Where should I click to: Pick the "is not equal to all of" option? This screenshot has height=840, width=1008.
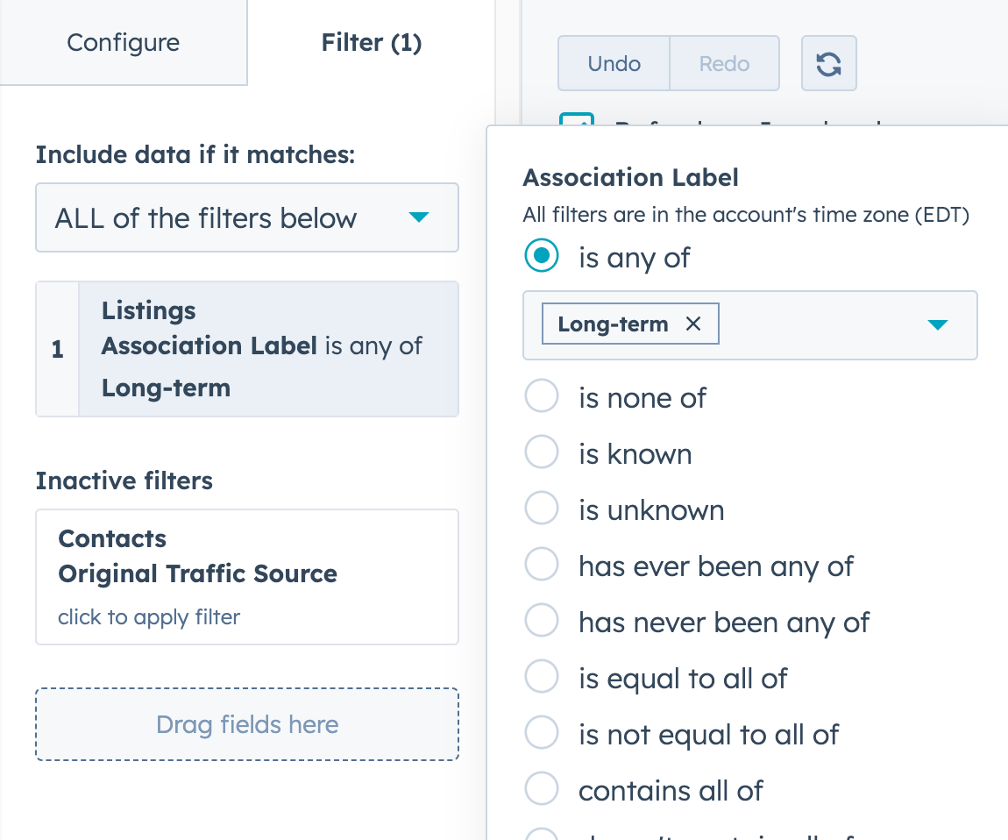tap(541, 732)
